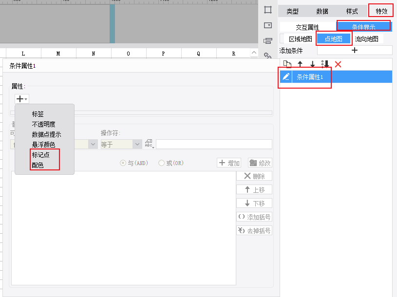397x297 pixels.
Task: Select the 点地图 tab
Action: (x=334, y=39)
